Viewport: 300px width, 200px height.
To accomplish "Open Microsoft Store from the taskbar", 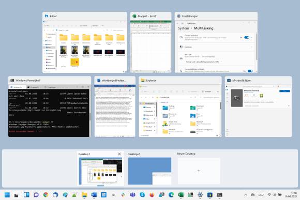I will (x=209, y=195).
